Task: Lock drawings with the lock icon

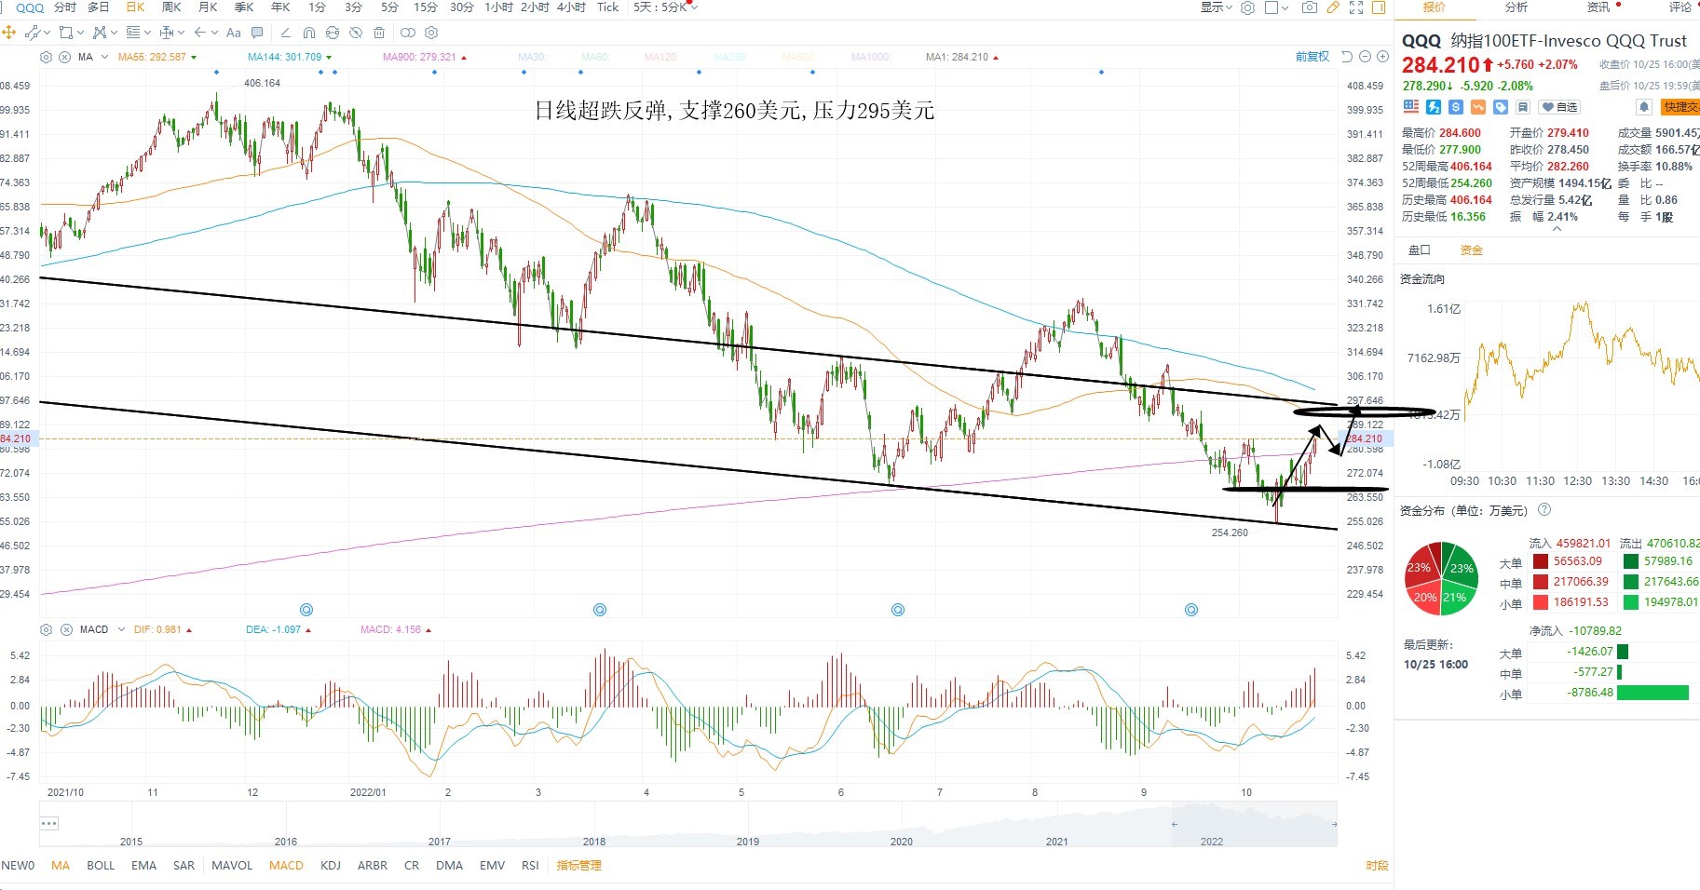Action: point(333,33)
